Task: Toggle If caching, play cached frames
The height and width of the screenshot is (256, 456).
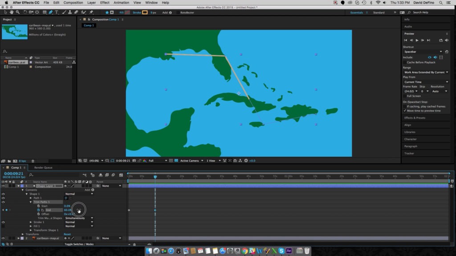Action: [405, 106]
